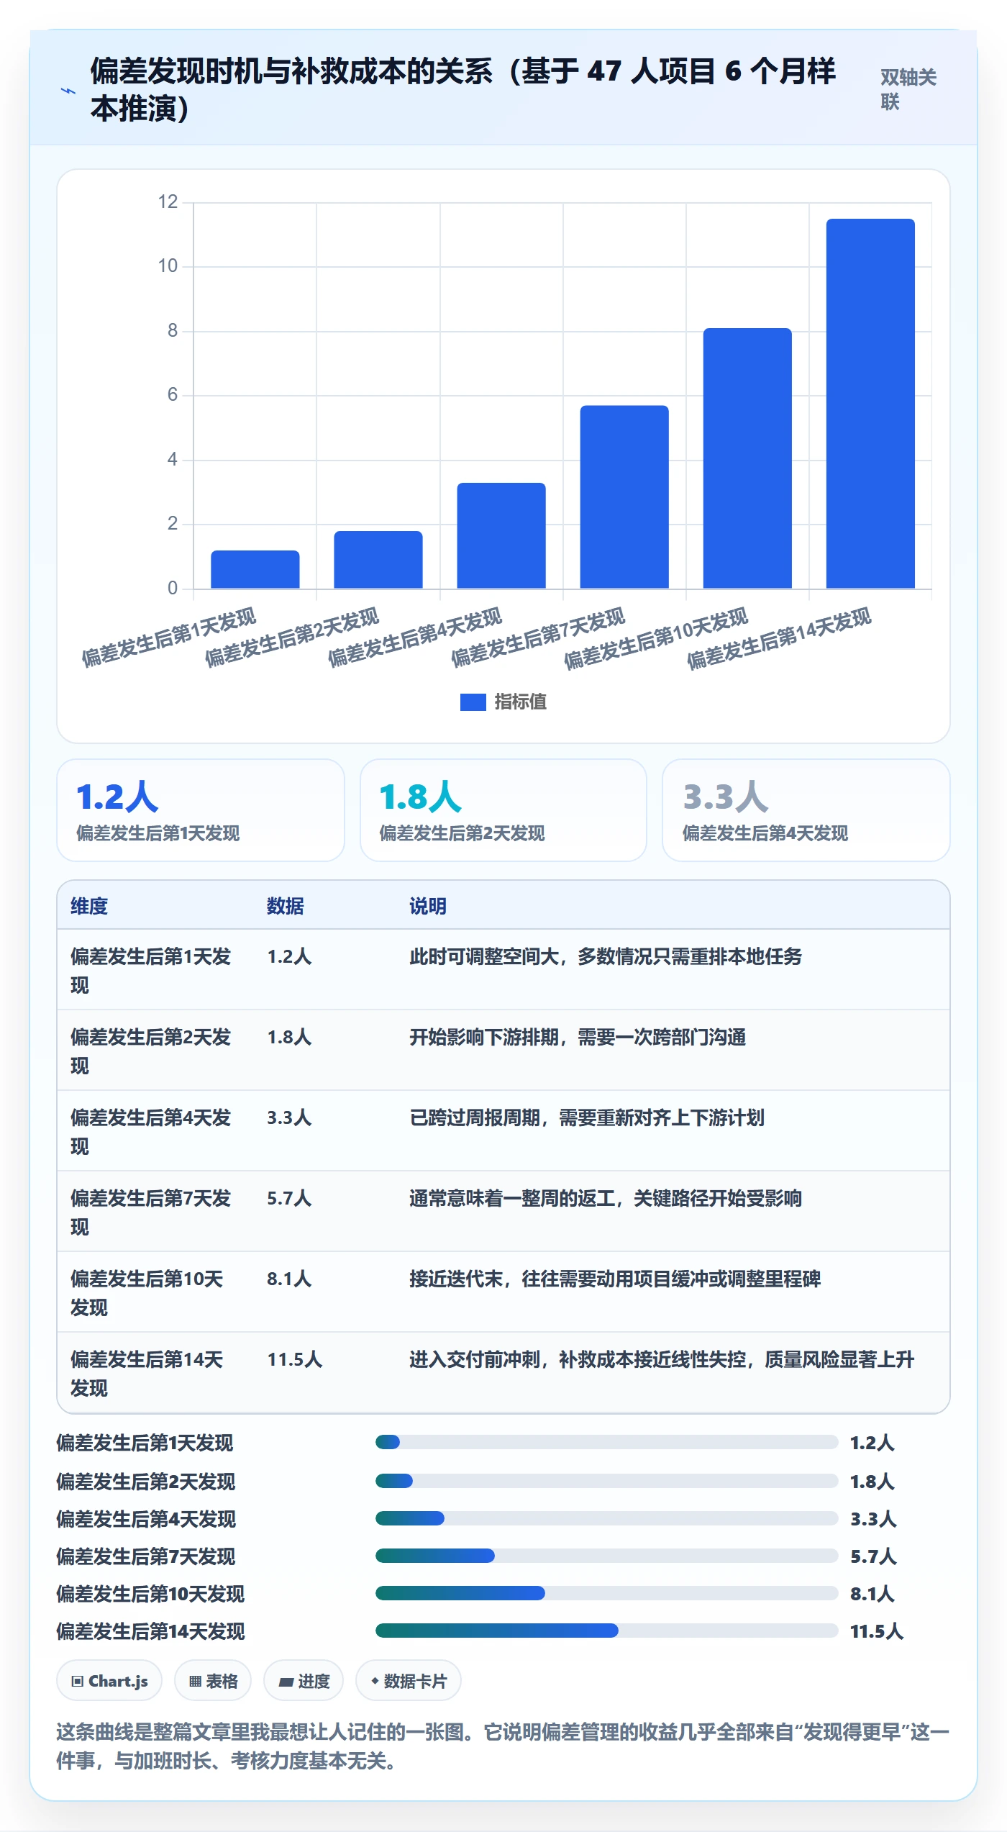Image resolution: width=1007 pixels, height=1832 pixels.
Task: Click the bar for 偏差发生后第10天发现
Action: click(747, 458)
